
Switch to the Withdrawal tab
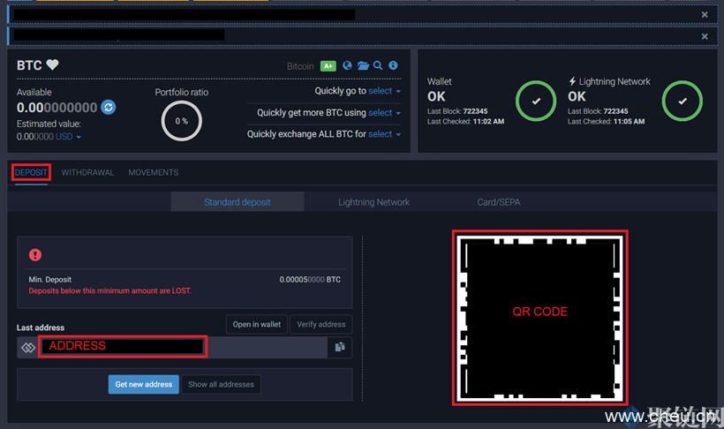click(87, 172)
